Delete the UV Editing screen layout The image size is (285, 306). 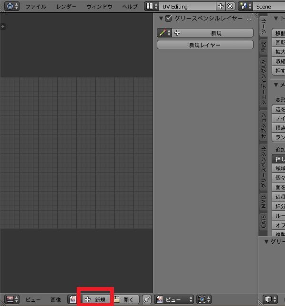[230, 7]
